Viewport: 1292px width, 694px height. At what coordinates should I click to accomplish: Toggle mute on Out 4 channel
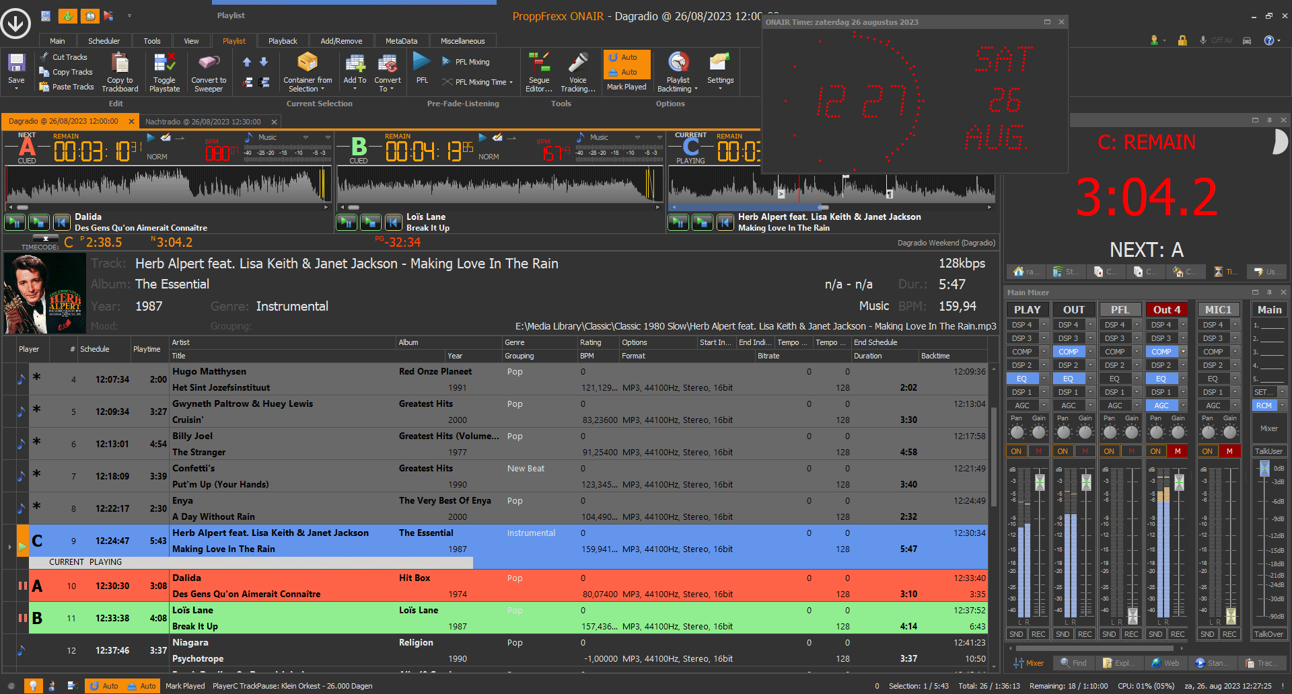point(1178,451)
